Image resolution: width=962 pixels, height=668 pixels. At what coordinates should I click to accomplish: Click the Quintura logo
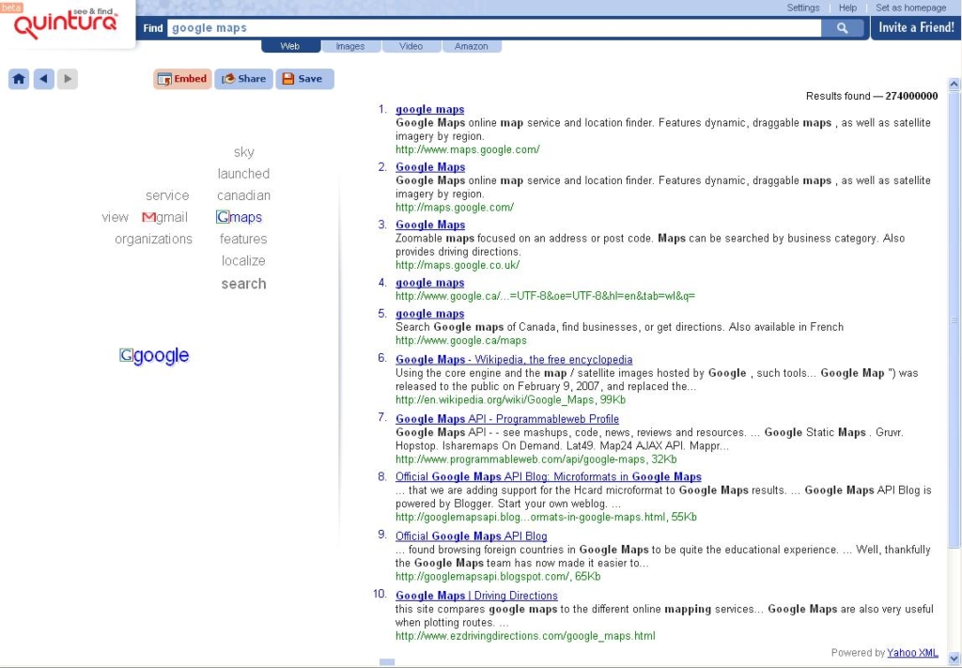coord(67,23)
